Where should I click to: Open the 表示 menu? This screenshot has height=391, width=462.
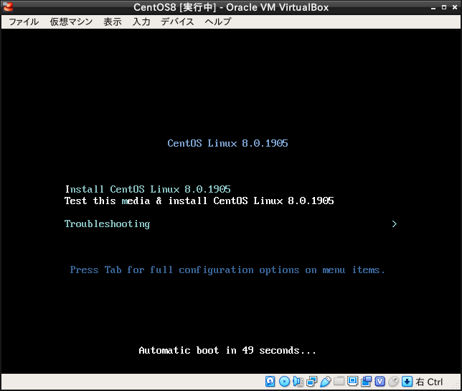point(112,22)
